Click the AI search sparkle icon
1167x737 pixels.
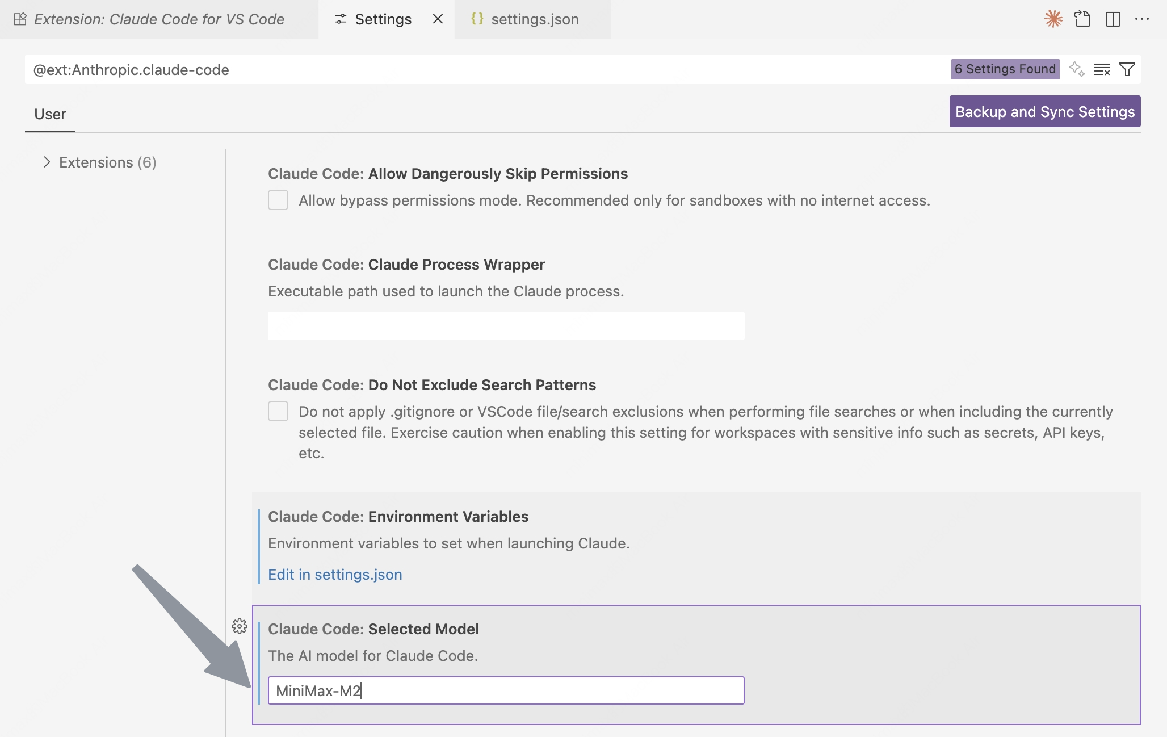click(1076, 69)
